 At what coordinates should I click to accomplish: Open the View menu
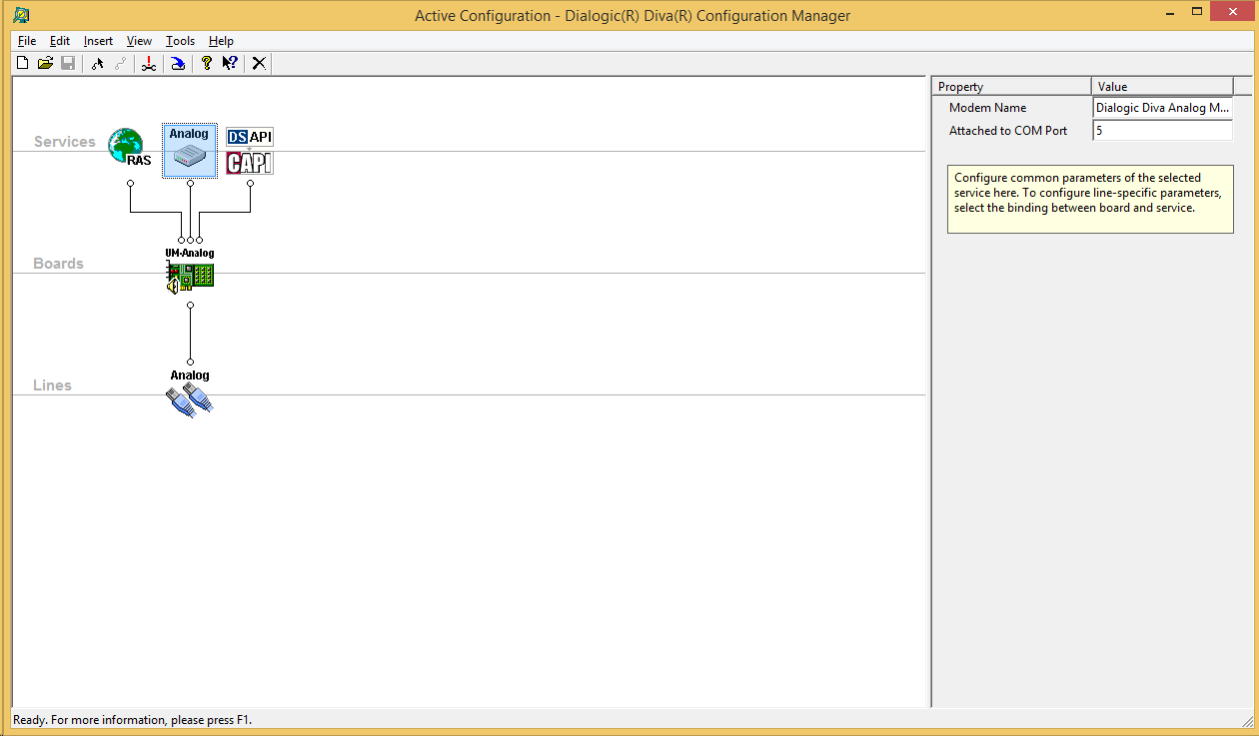click(139, 41)
